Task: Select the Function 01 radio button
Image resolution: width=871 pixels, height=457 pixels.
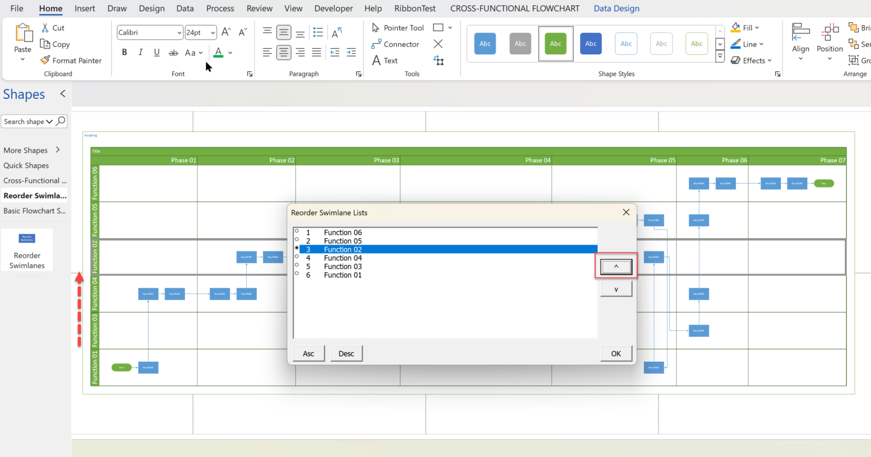Action: (297, 275)
